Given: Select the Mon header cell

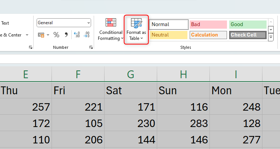Looking at the screenshot, I should tap(236, 90).
